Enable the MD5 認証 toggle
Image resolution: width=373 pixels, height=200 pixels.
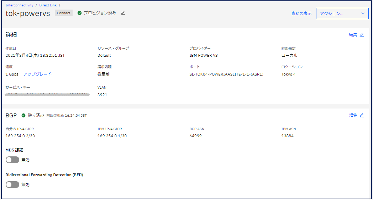12,160
